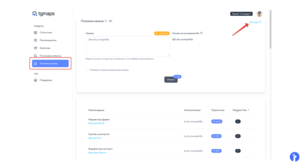Click the Telegram Ads status for Мариам про Директ

[x=238, y=121]
